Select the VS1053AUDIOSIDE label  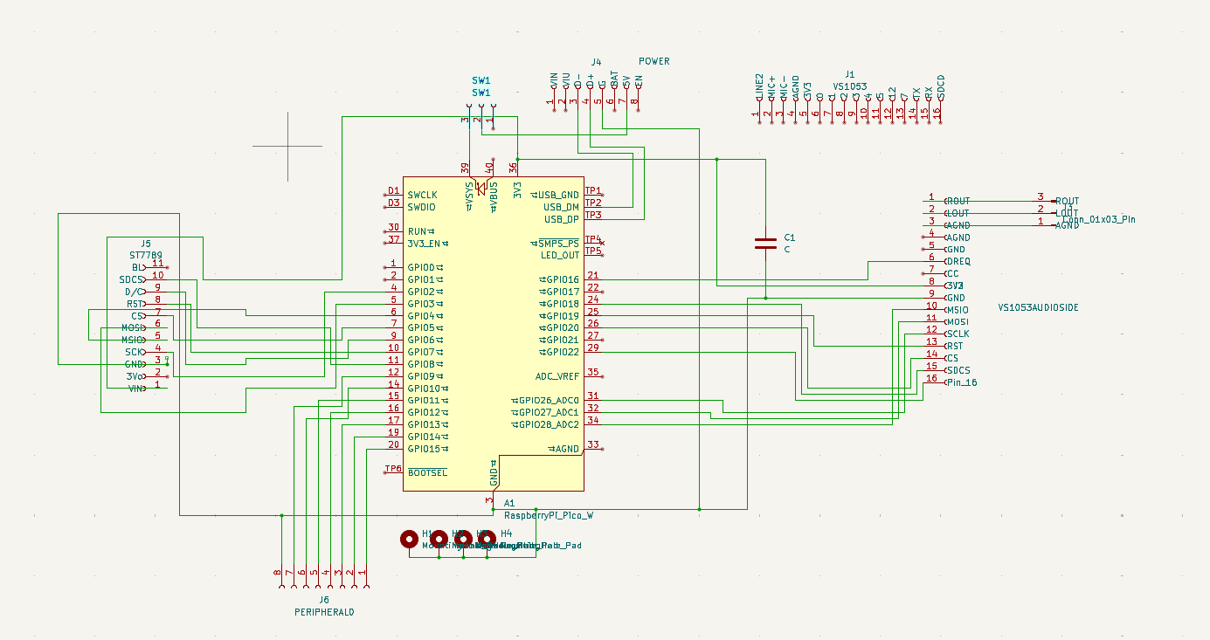[x=1038, y=308]
